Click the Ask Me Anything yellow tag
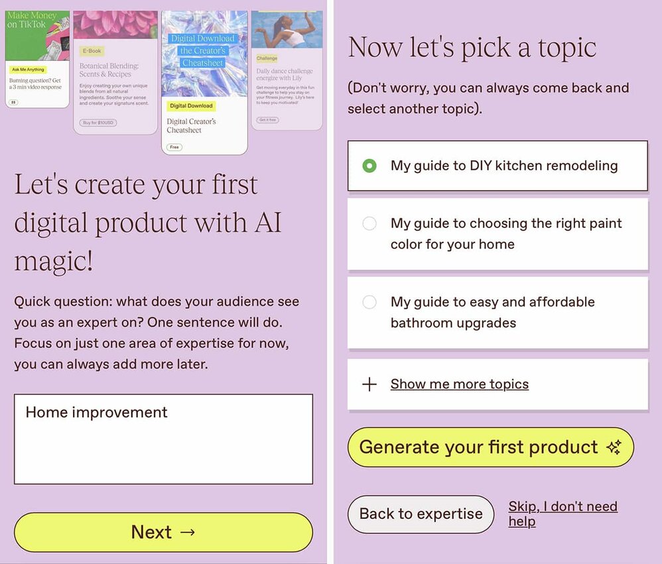The width and height of the screenshot is (662, 564). coord(28,70)
